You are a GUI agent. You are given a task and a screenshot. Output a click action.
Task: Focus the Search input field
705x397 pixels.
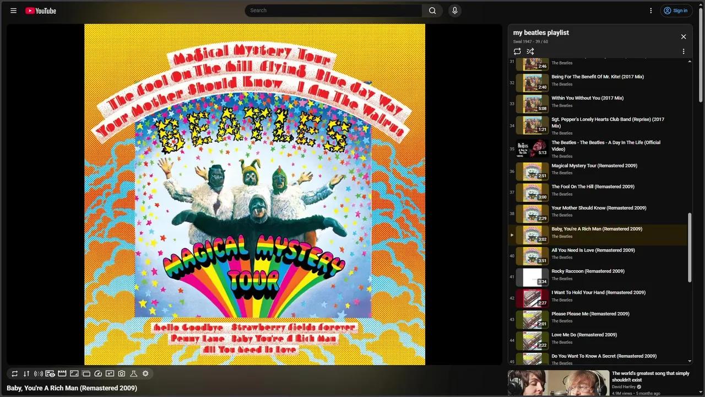333,10
